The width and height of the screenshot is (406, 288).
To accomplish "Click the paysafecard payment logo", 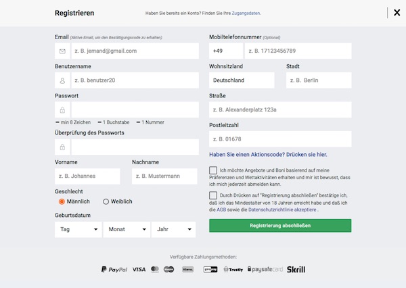I will [x=265, y=269].
